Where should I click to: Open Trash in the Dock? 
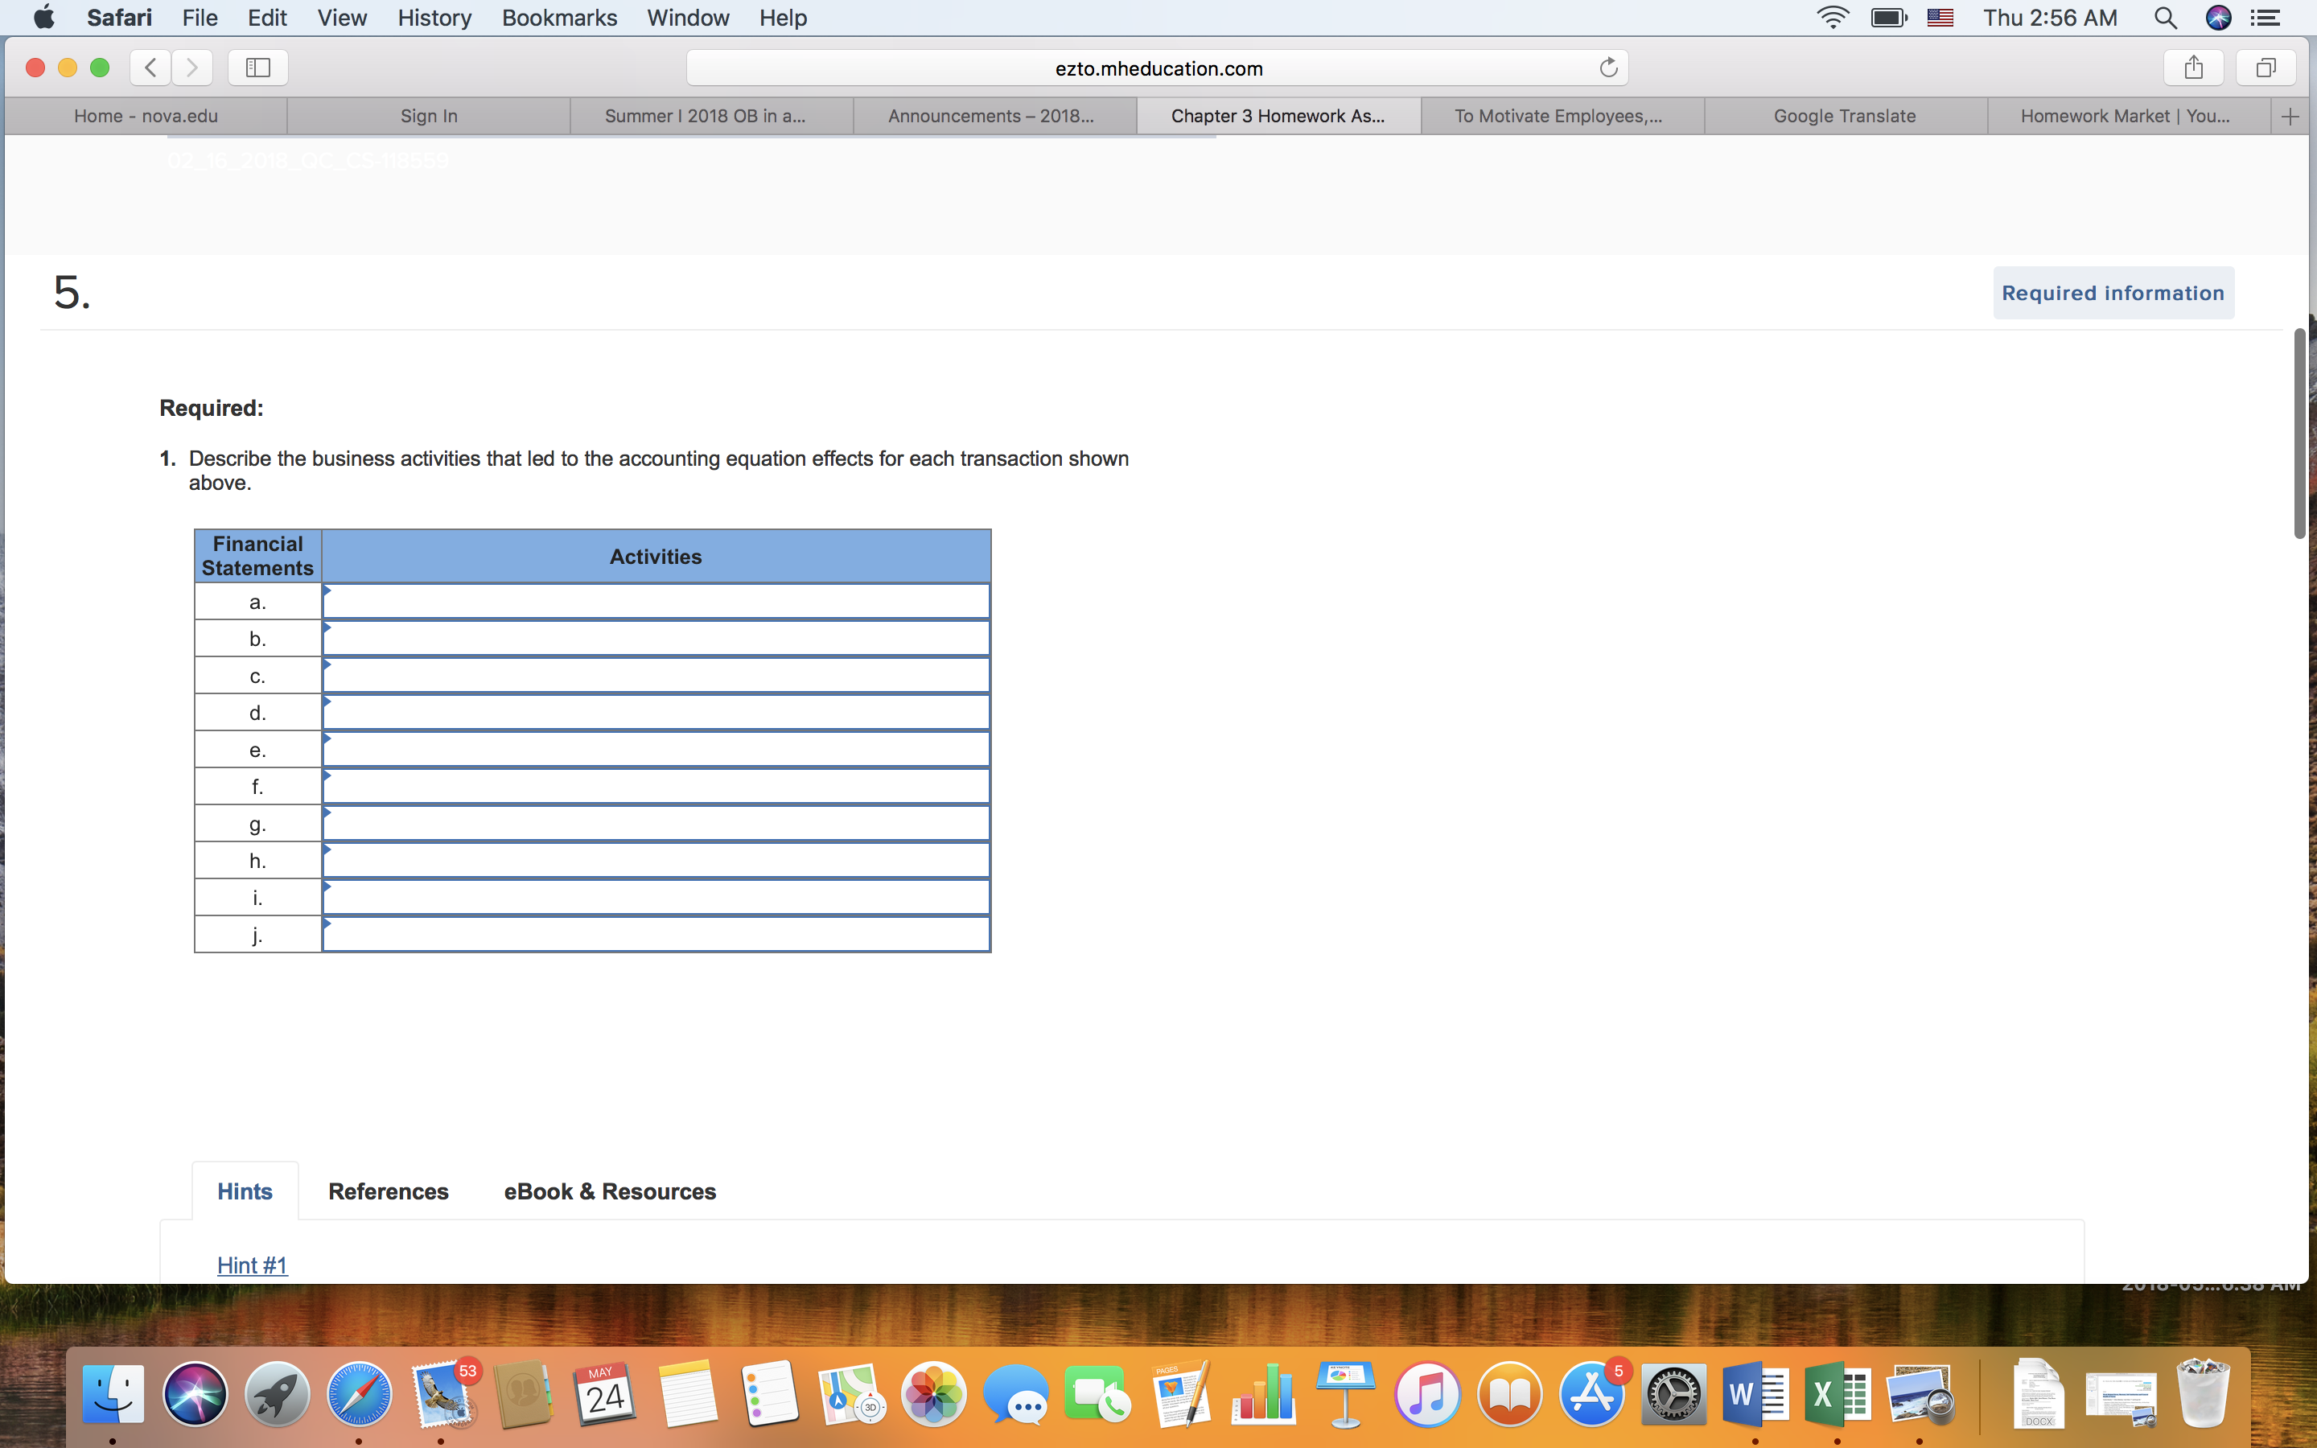pos(2203,1393)
